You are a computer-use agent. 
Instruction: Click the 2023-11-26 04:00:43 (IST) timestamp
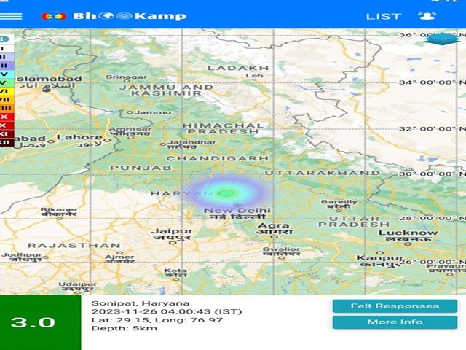coord(167,311)
